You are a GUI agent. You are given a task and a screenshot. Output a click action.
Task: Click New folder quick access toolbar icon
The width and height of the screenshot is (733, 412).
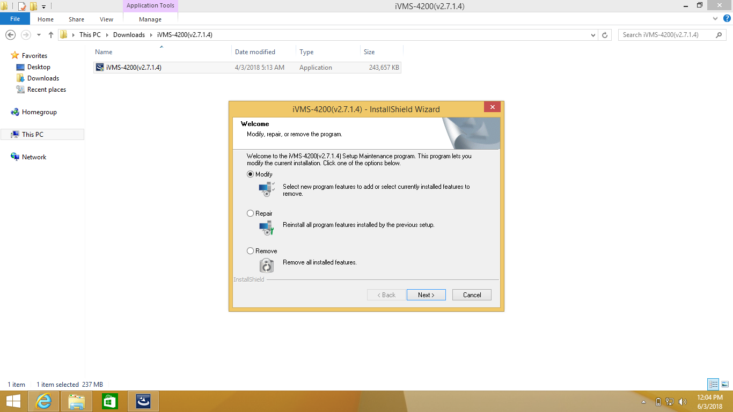click(x=33, y=6)
